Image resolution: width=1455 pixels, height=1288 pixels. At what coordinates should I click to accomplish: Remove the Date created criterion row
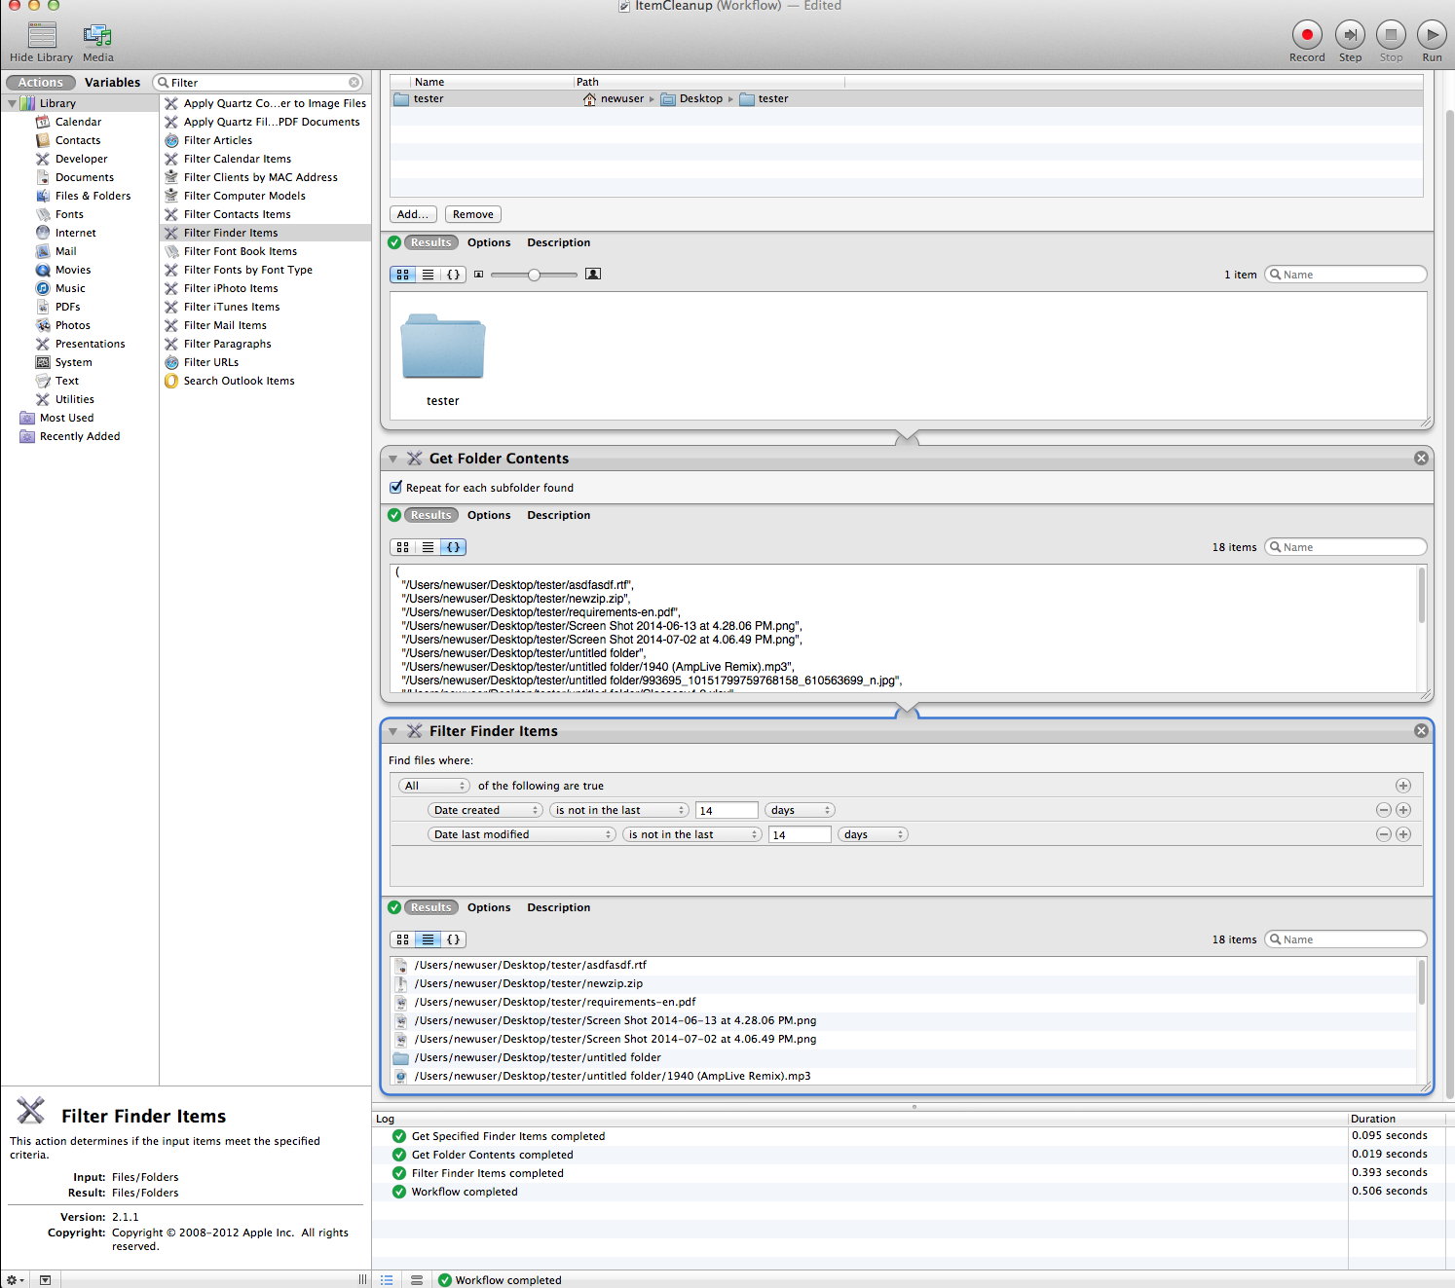(1383, 810)
